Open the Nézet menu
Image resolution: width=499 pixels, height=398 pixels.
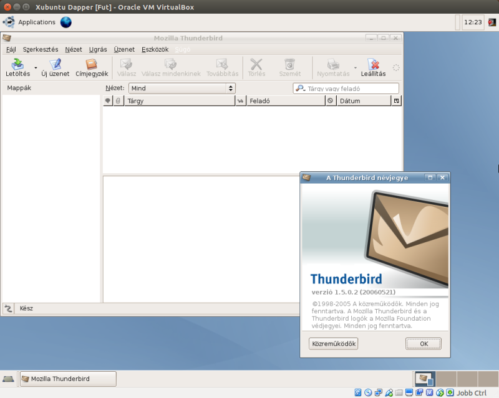[x=74, y=49]
